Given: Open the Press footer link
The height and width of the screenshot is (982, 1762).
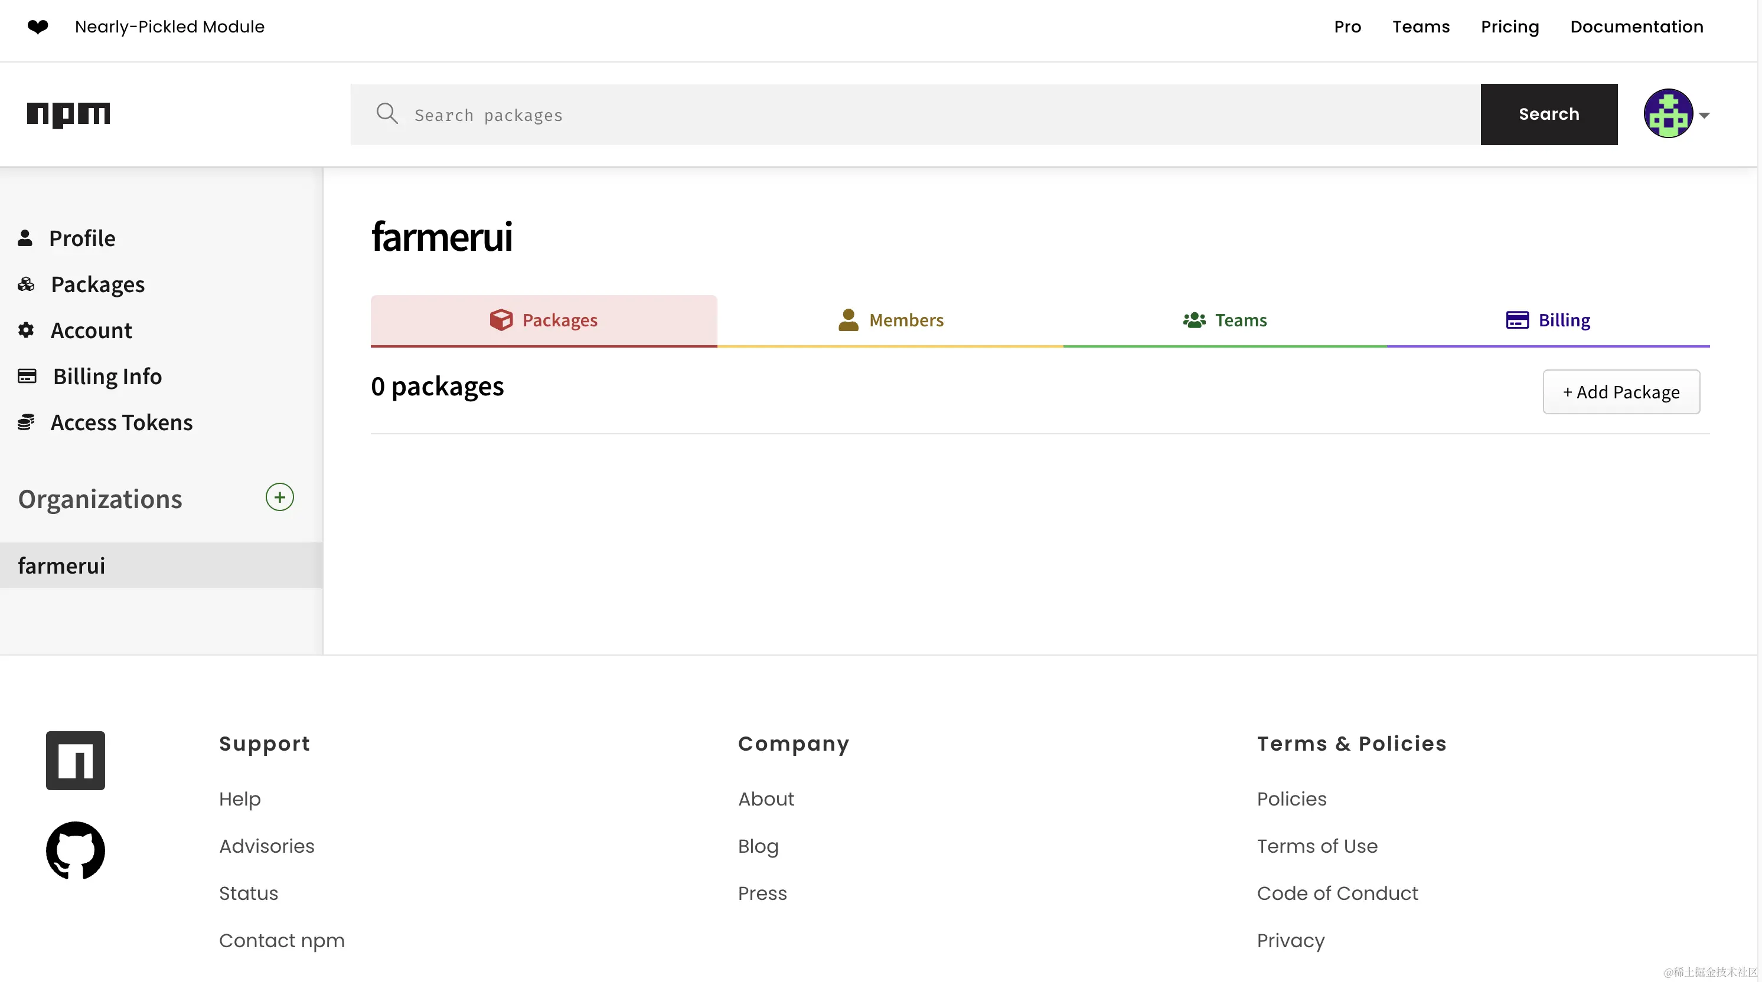Looking at the screenshot, I should point(762,893).
